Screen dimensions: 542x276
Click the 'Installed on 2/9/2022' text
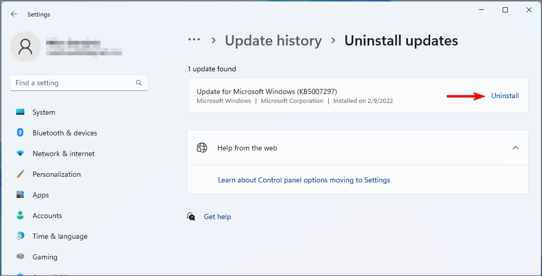363,101
